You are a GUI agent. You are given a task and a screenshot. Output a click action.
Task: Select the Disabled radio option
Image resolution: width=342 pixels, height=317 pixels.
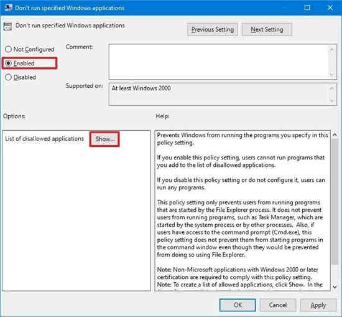(x=8, y=77)
